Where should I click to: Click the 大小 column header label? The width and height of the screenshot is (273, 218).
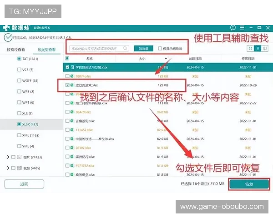point(142,59)
